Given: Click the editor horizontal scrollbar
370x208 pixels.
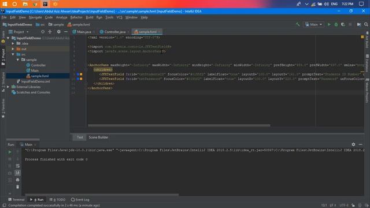Looking at the screenshot, I should click(179, 125).
